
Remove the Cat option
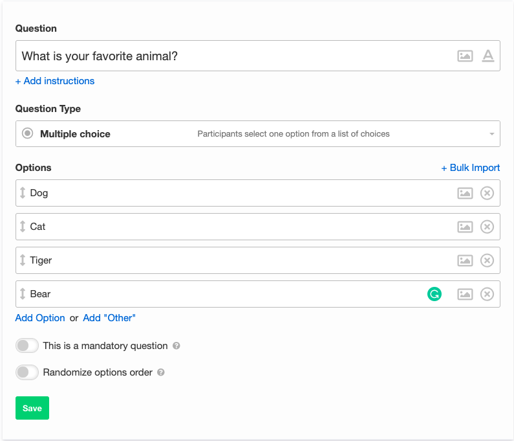(x=487, y=227)
